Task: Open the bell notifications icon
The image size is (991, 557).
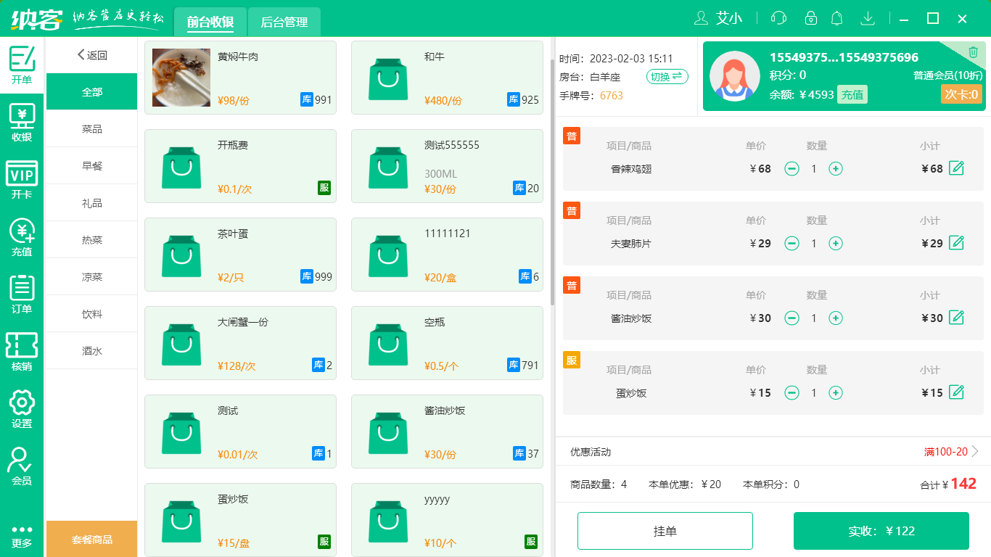Action: tap(836, 18)
